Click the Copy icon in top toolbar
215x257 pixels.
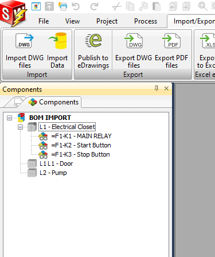tap(130, 6)
